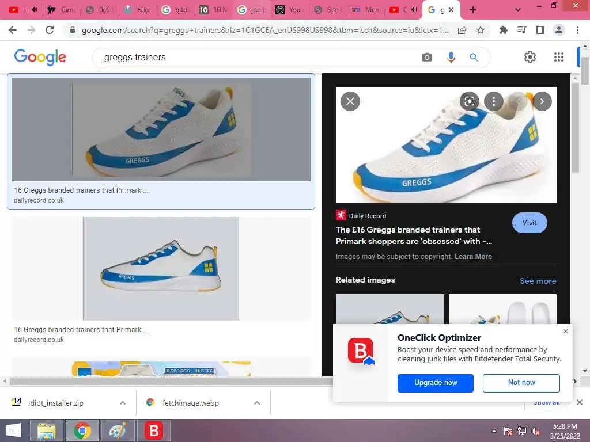The height and width of the screenshot is (442, 590).
Task: Search by image using the camera icon
Action: pyautogui.click(x=427, y=57)
